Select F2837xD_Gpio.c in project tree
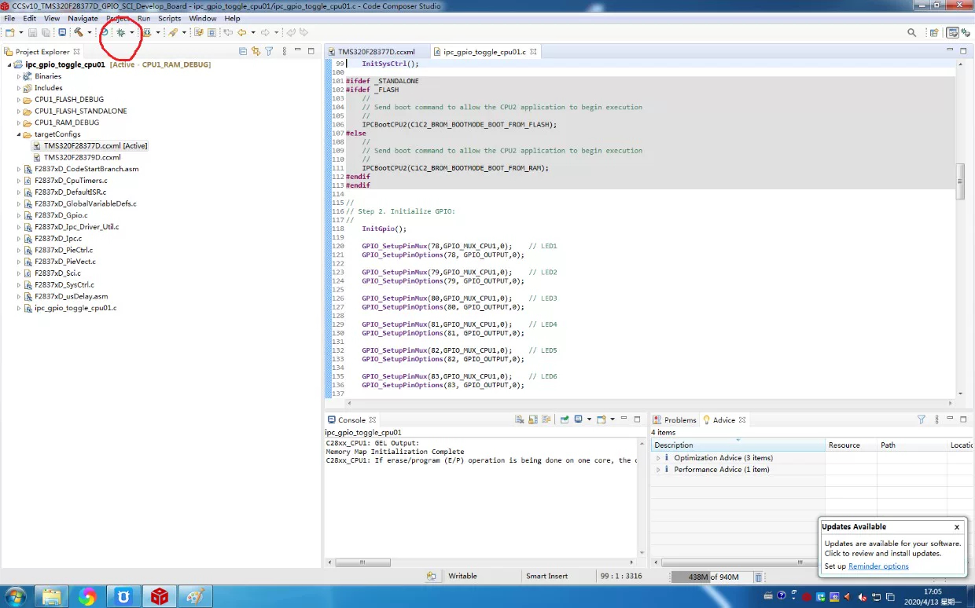 [61, 215]
